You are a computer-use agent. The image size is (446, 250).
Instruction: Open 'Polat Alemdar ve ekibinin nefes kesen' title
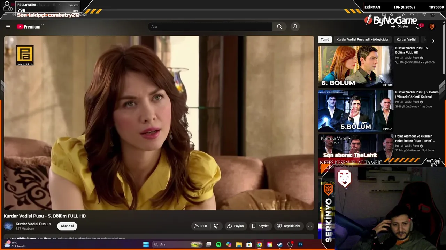click(415, 139)
